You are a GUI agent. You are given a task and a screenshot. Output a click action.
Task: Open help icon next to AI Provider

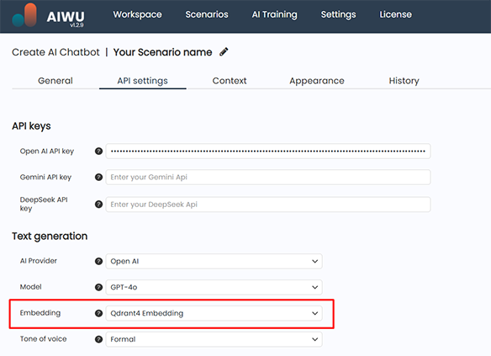click(98, 261)
